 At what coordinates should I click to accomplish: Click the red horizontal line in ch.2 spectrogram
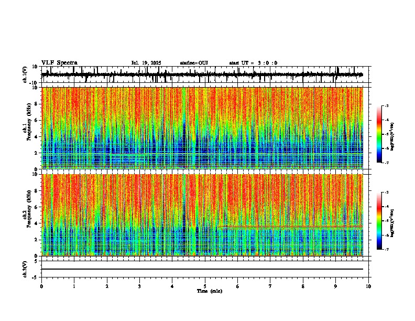pyautogui.click(x=290, y=227)
